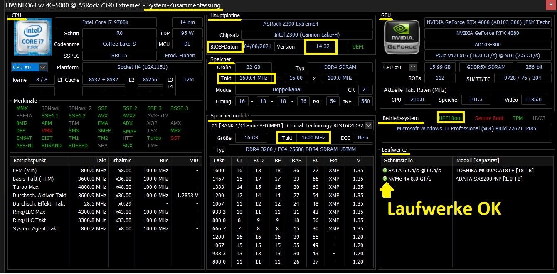Screen dimensions: 557x274
Task: Open the GPU #0 selector dropdown
Action: (x=399, y=67)
